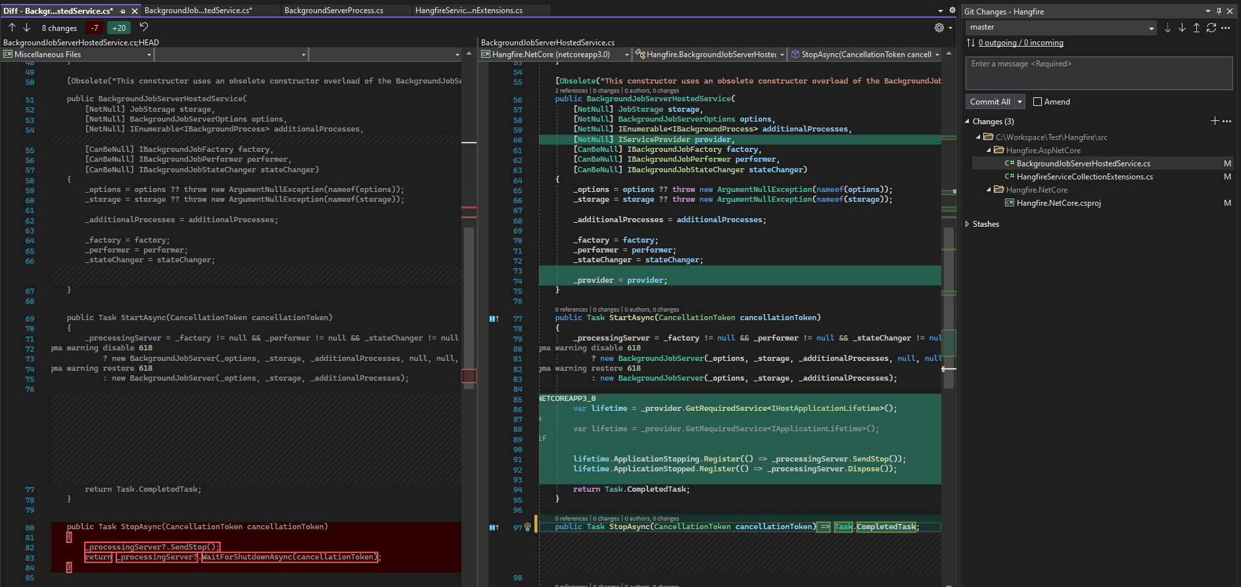Screen dimensions: 1241x587
Task: Click the Commit All button
Action: [990, 102]
